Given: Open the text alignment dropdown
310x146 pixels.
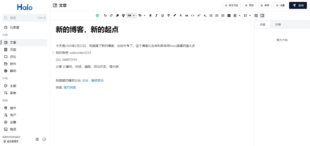Looking at the screenshot, I should [x=237, y=15].
